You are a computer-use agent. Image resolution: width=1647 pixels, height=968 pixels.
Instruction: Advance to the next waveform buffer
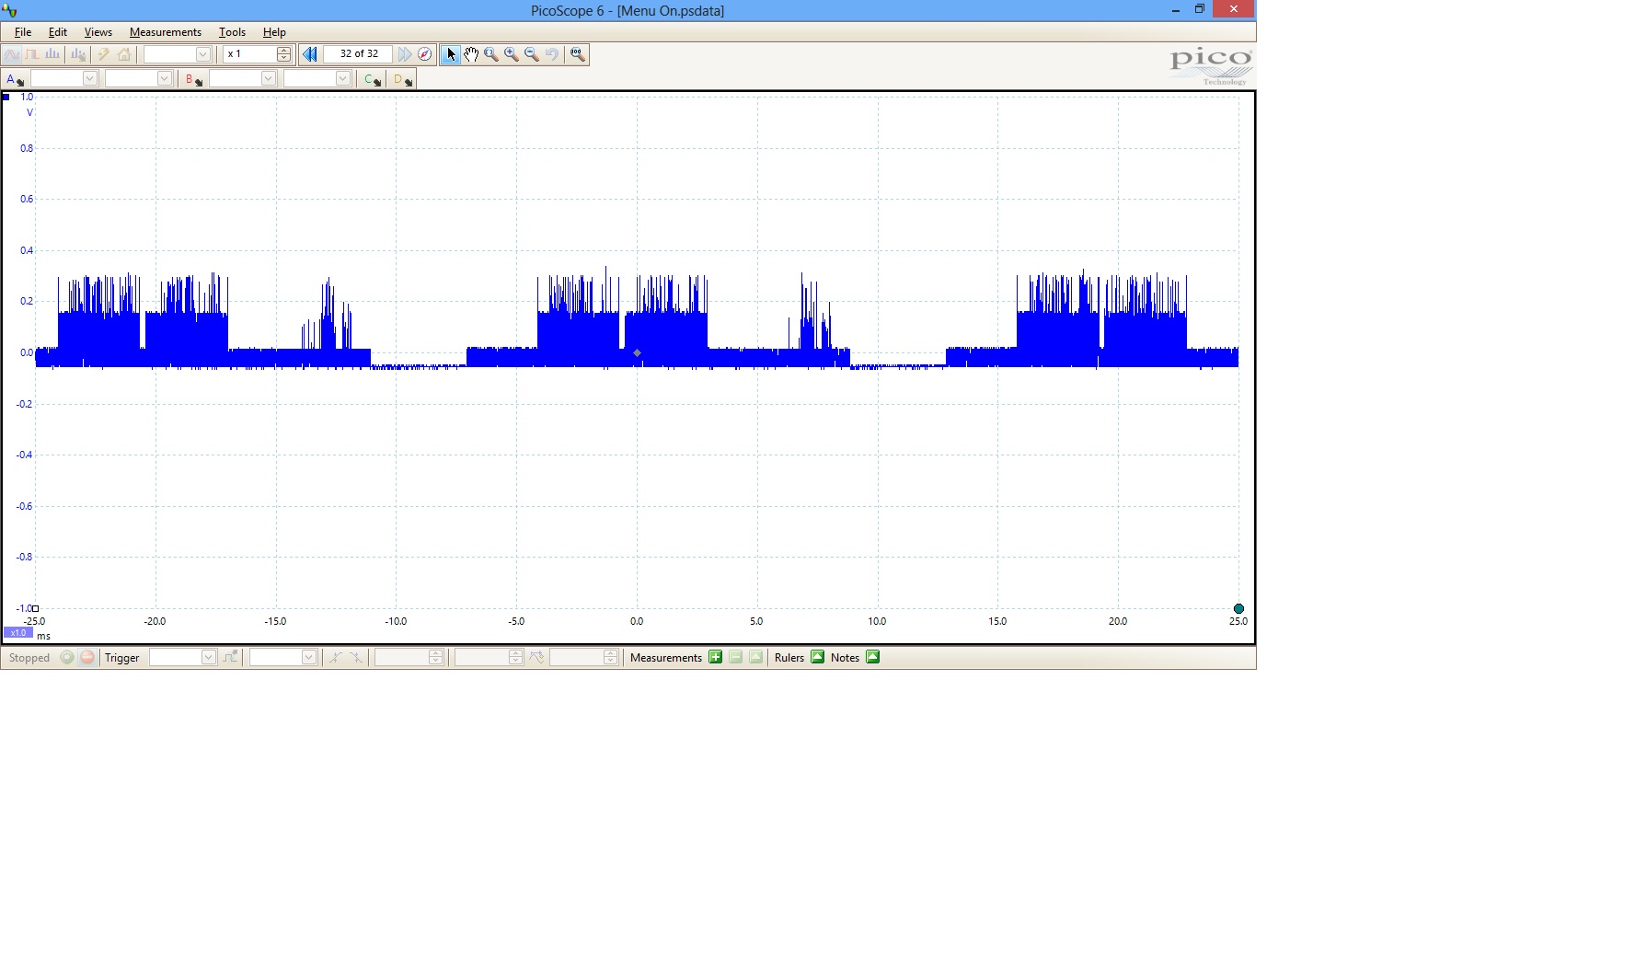tap(405, 54)
